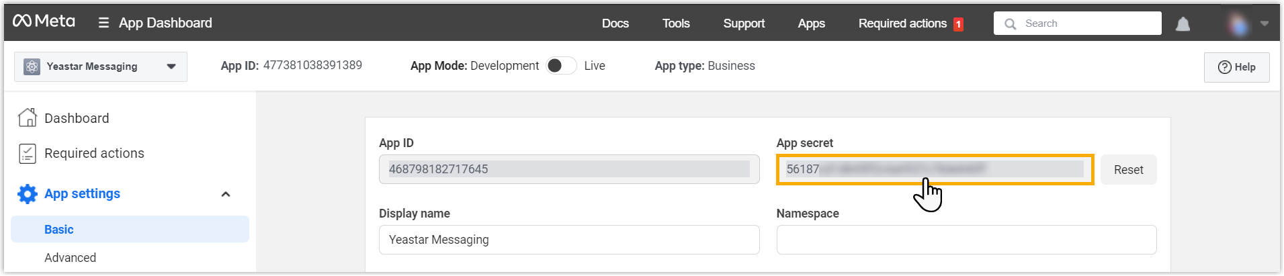Select Advanced under App settings
1284x276 pixels.
click(70, 258)
